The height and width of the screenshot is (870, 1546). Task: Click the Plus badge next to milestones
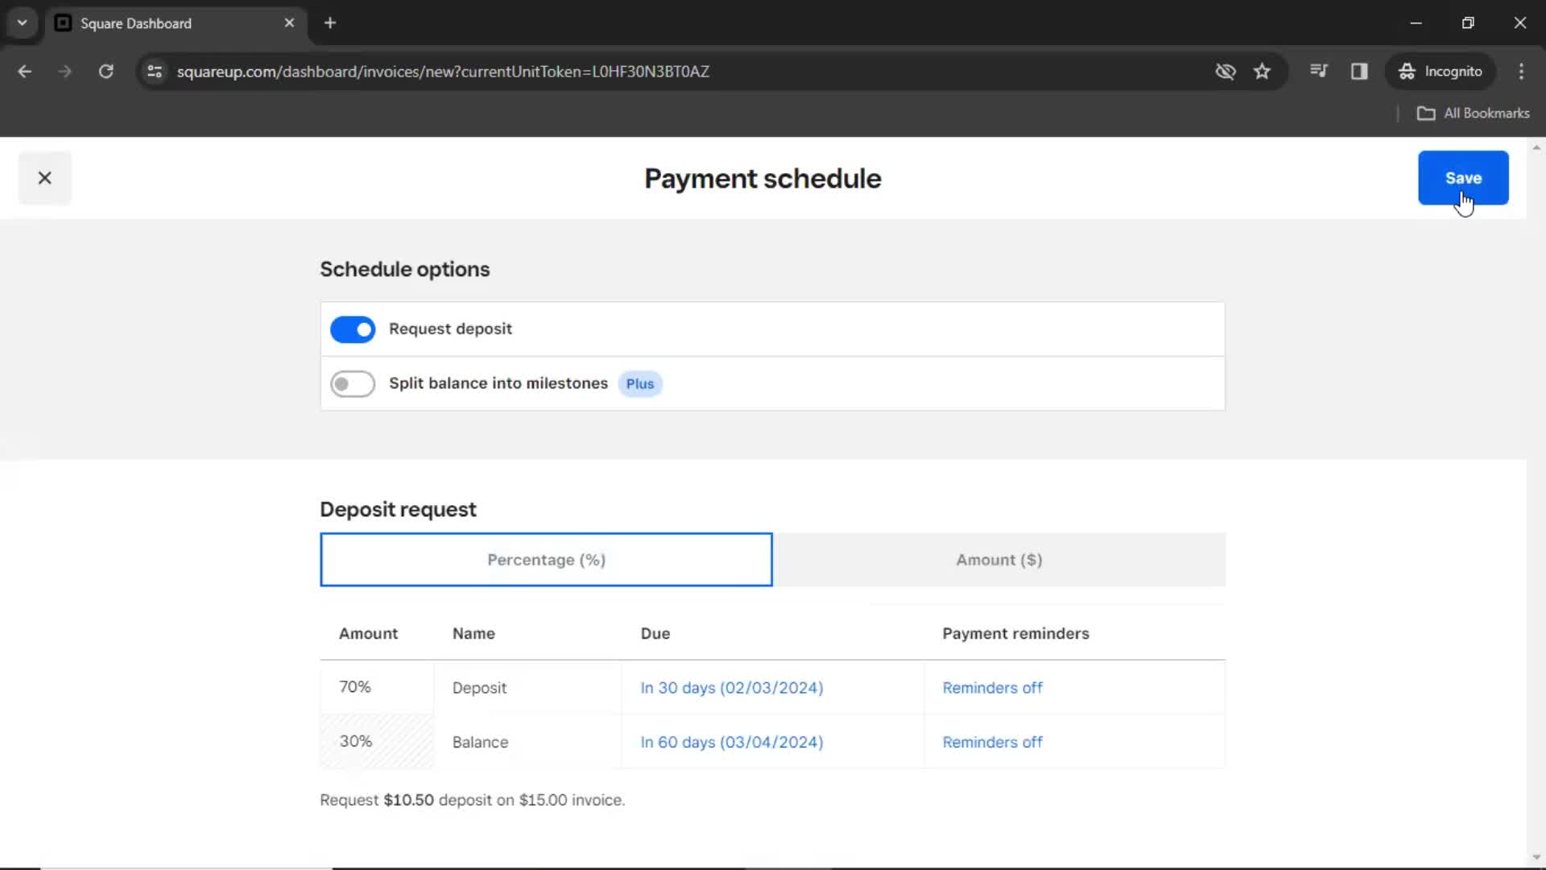point(640,384)
